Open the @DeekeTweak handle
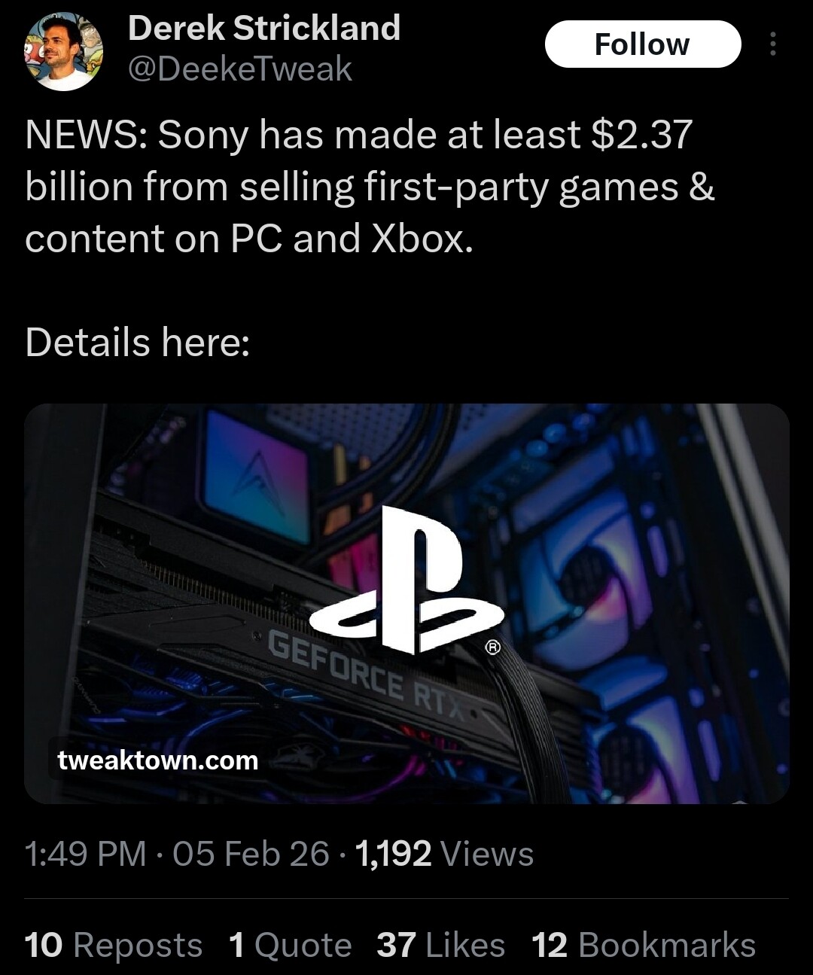The height and width of the screenshot is (975, 813). pos(240,69)
